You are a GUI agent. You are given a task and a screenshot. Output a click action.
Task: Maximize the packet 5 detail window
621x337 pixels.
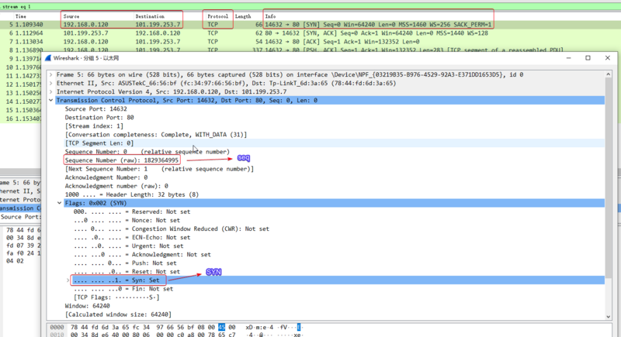click(x=588, y=58)
